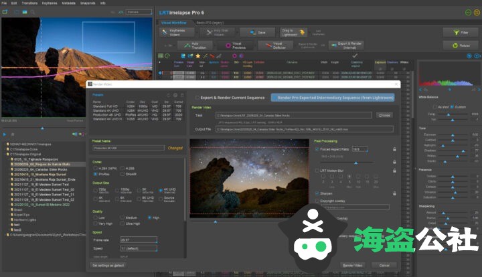Click the checkmark icon above the table
Image resolution: width=482 pixels, height=277 pixels.
[x=355, y=56]
